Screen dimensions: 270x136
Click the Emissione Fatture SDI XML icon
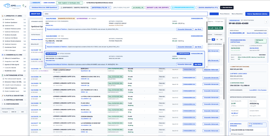tap(3, 82)
